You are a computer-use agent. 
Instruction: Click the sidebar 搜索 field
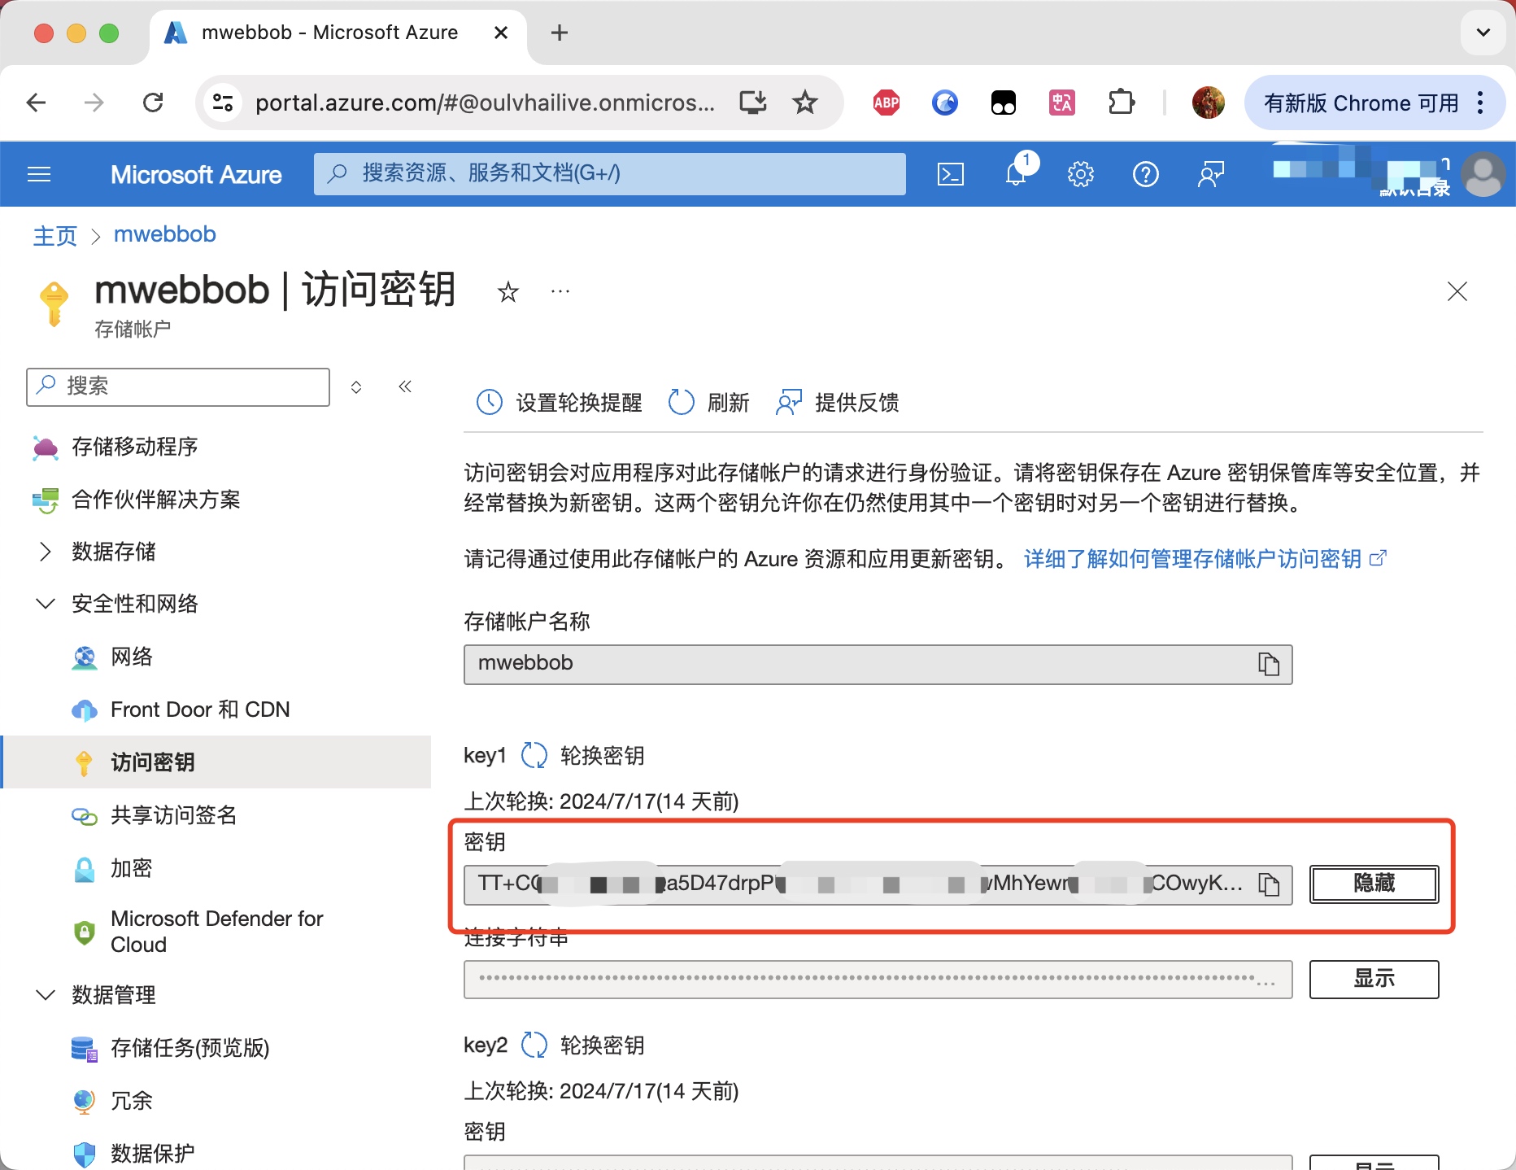[178, 386]
